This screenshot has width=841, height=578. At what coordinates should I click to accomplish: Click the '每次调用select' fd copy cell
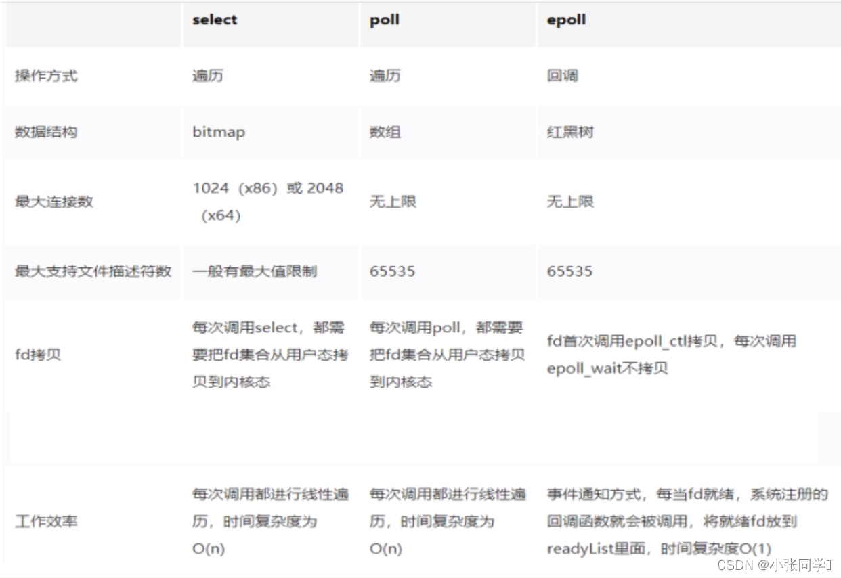[270, 355]
